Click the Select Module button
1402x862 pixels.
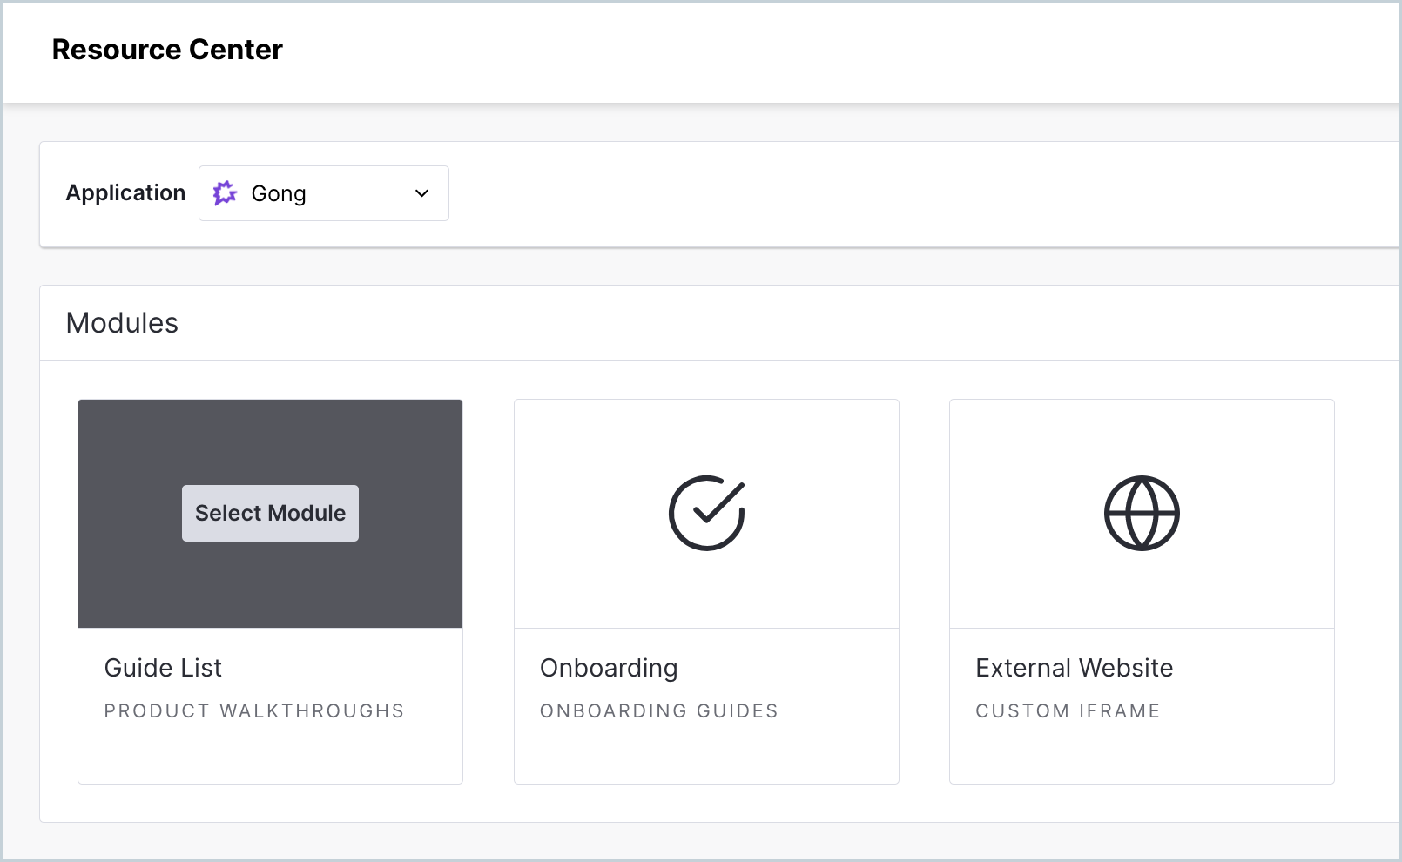click(270, 513)
